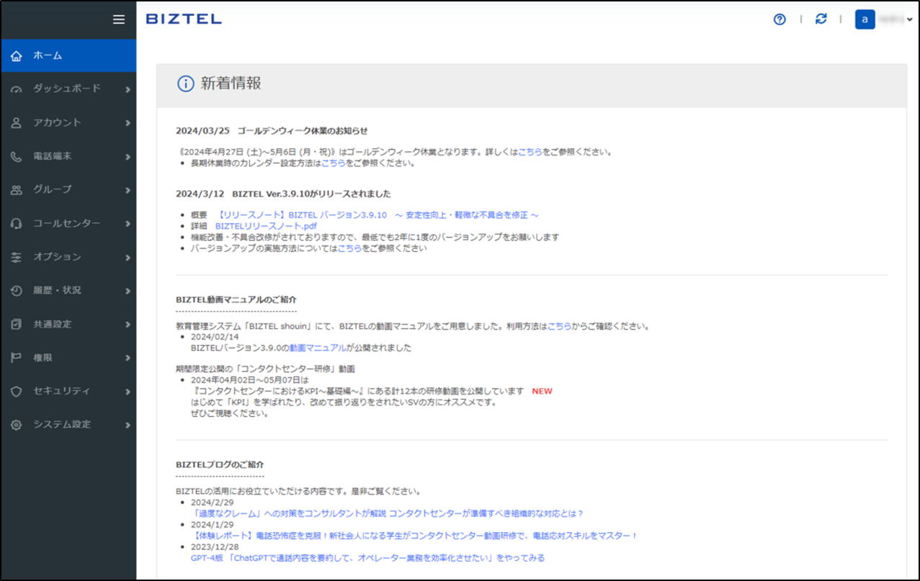Expand the アカウント chevron
Screen dimensions: 920x581
coord(128,123)
